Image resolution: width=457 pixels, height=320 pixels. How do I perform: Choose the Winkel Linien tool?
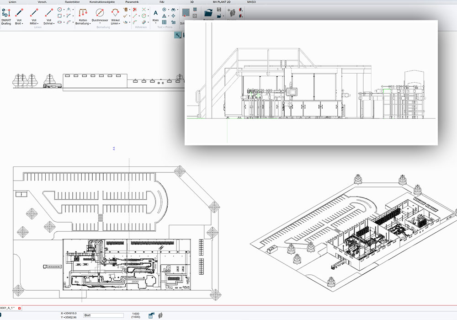[x=115, y=16]
